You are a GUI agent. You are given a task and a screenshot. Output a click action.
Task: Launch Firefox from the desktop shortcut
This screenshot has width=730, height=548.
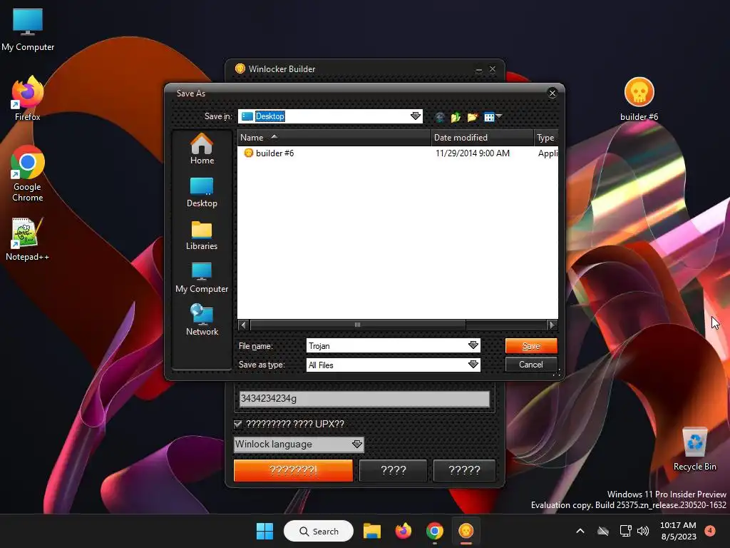[x=28, y=98]
